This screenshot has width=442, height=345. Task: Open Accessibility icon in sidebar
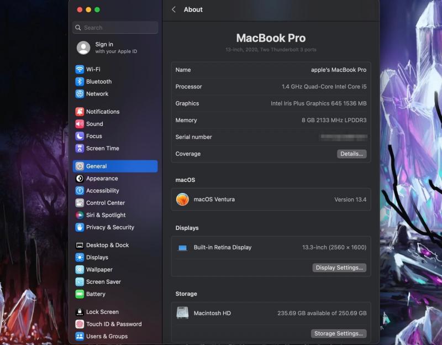80,191
